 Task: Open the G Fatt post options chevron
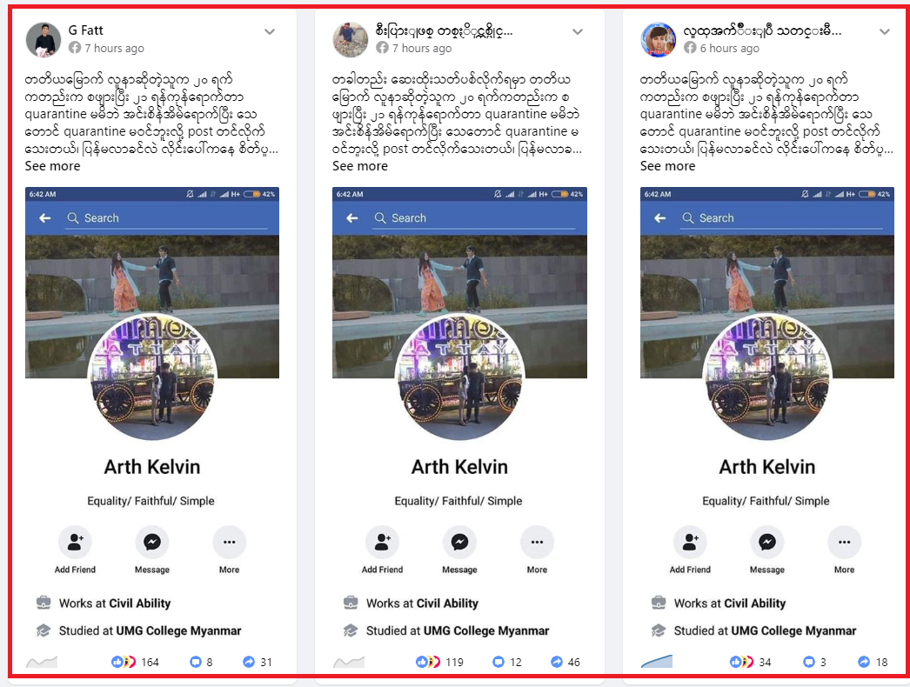pyautogui.click(x=270, y=32)
